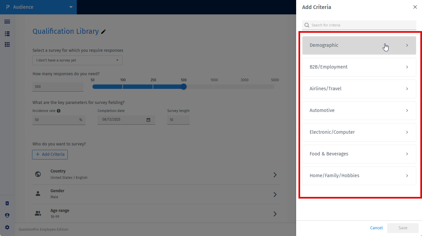
Task: Open the list view sidebar icon
Action: pyautogui.click(x=7, y=34)
